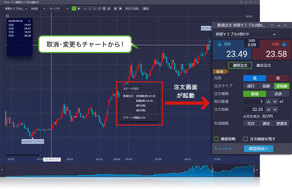This screenshot has height=189, width=292.
Task: Expand the ローソク chart type dropdown
Action: coord(58,8)
